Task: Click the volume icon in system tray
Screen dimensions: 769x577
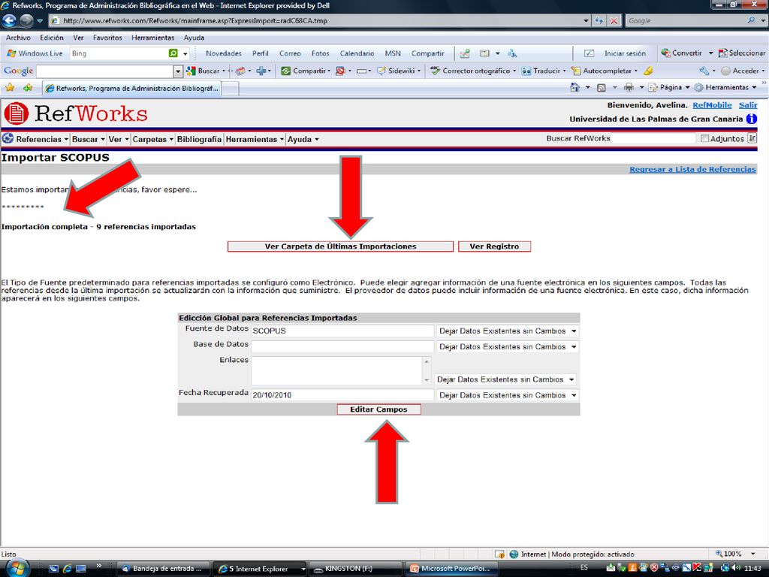Action: click(736, 568)
